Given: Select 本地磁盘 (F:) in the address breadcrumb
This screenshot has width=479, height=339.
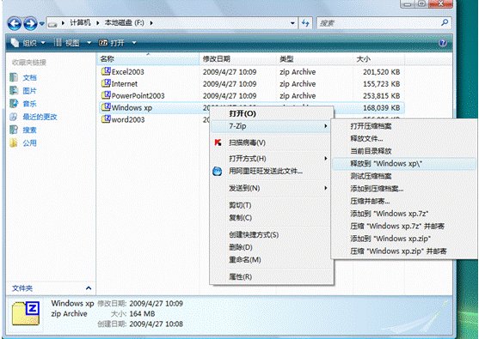Looking at the screenshot, I should (x=125, y=23).
